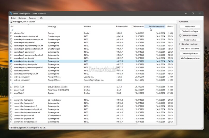This screenshot has width=209, height=138.
Task: Uncheck the selected alderlakepch-ssystem.inf checkbox
Action: pyautogui.click(x=11, y=61)
